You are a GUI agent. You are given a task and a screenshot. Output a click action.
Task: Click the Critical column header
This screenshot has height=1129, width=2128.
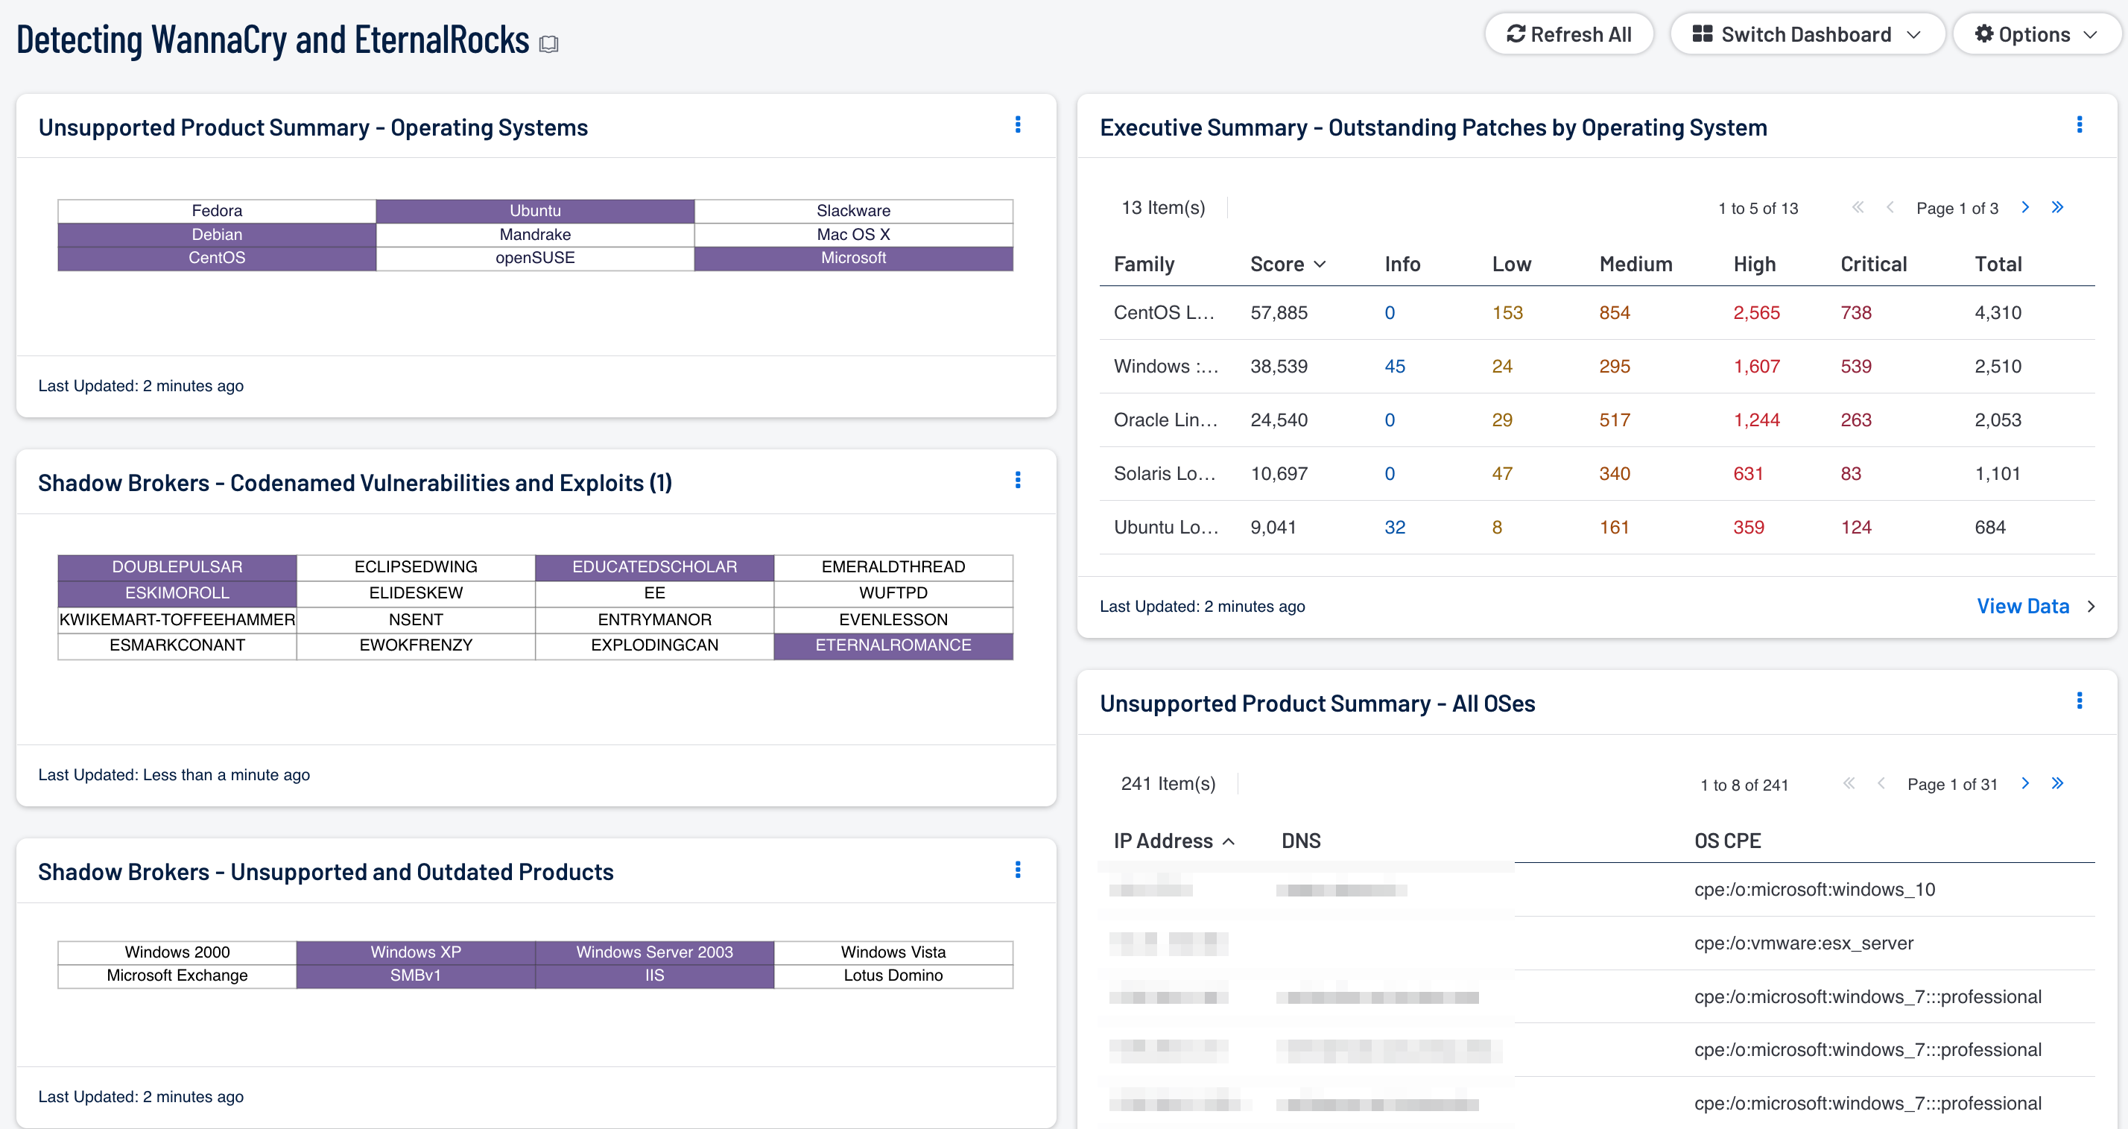pos(1872,265)
